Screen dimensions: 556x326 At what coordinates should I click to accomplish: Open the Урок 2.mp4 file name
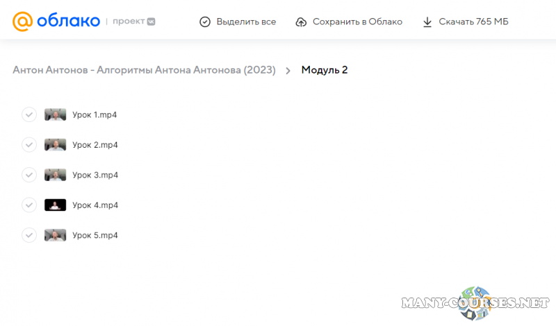[95, 145]
